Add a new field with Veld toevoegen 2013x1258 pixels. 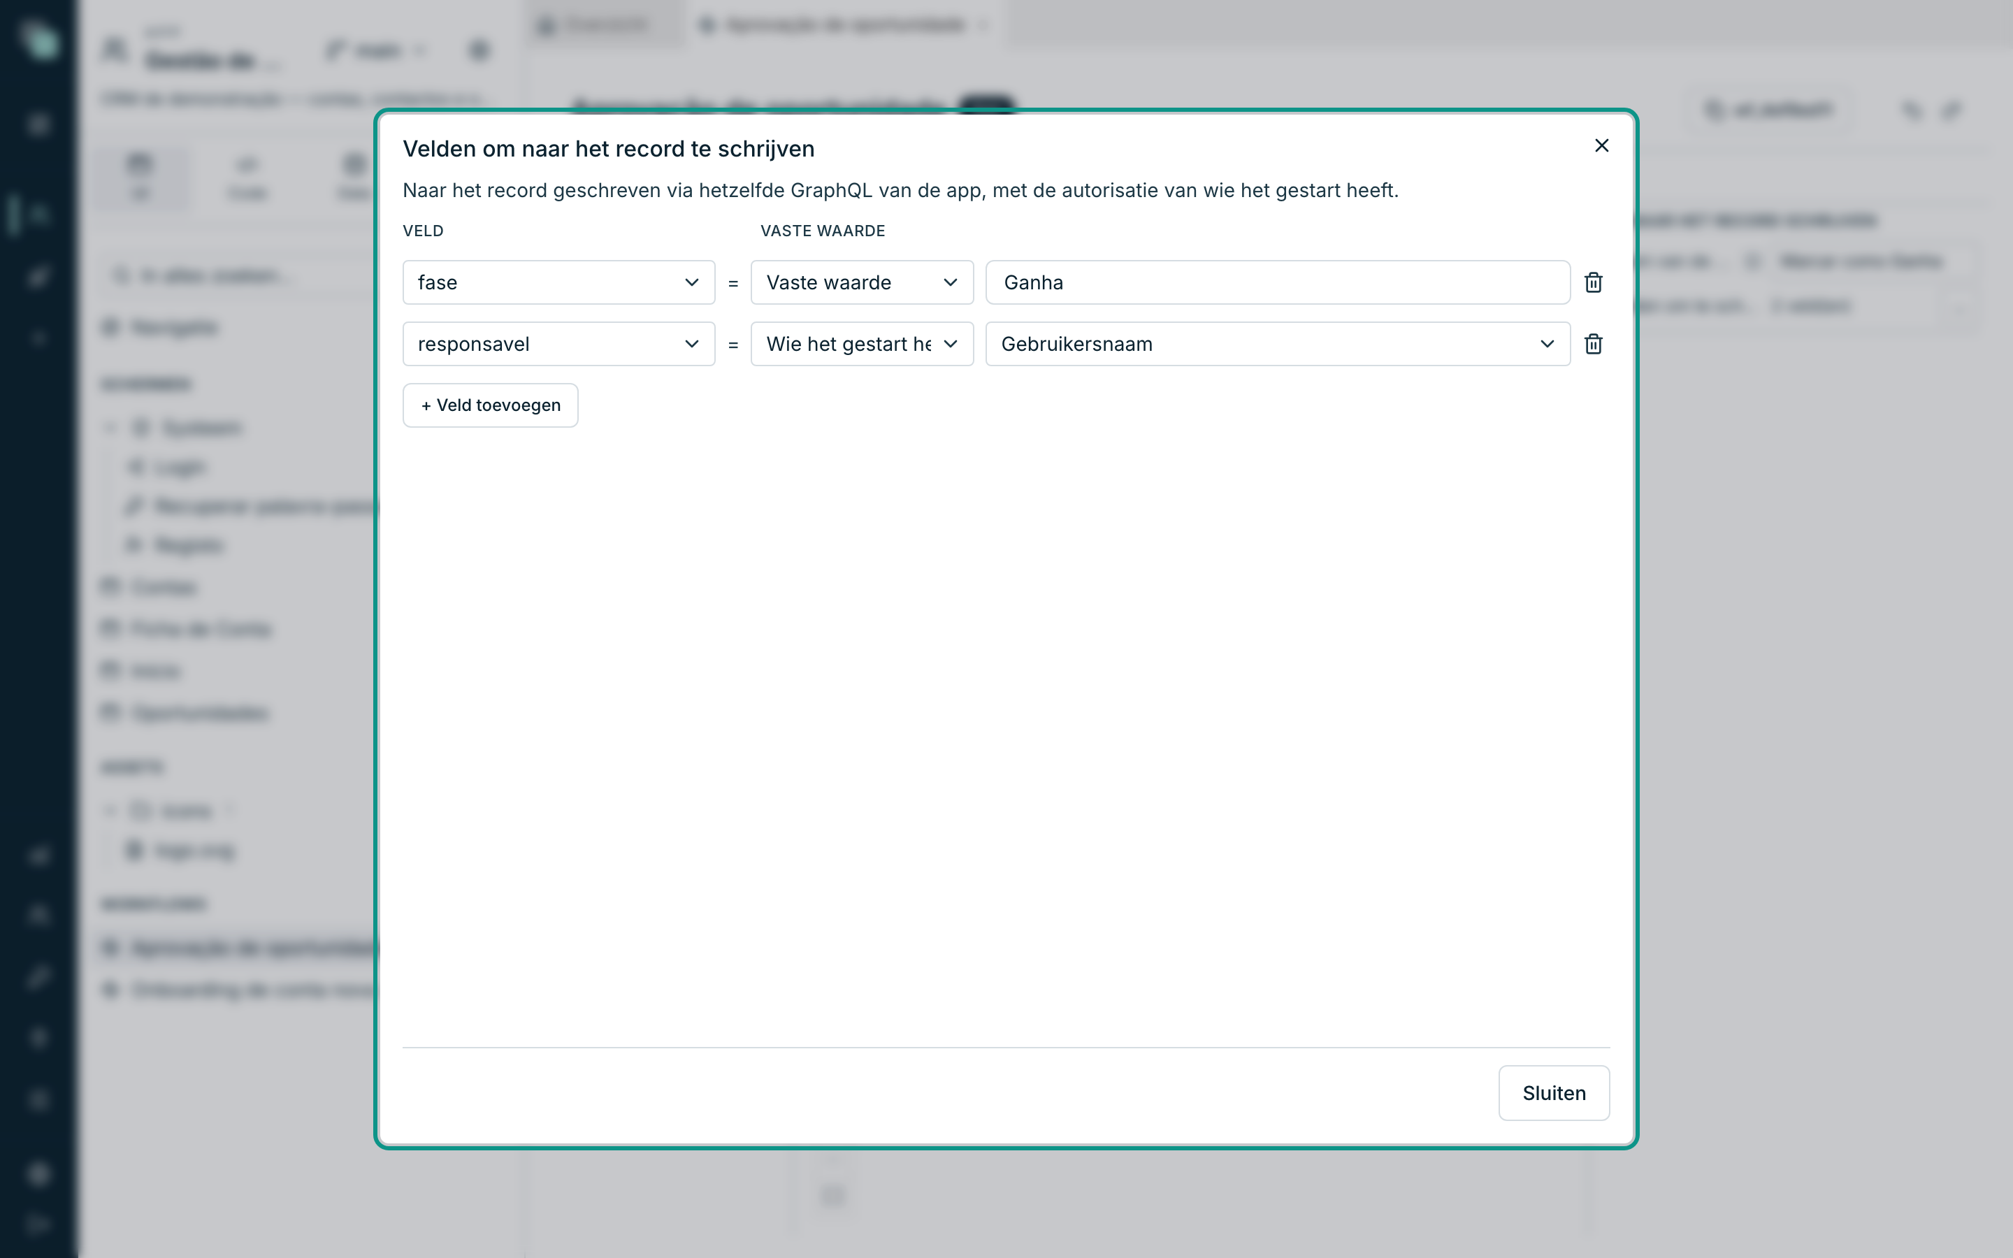coord(491,405)
